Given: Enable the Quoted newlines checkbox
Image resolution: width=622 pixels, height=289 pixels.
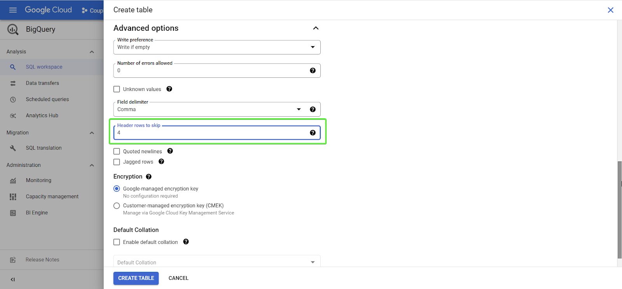Looking at the screenshot, I should 117,151.
